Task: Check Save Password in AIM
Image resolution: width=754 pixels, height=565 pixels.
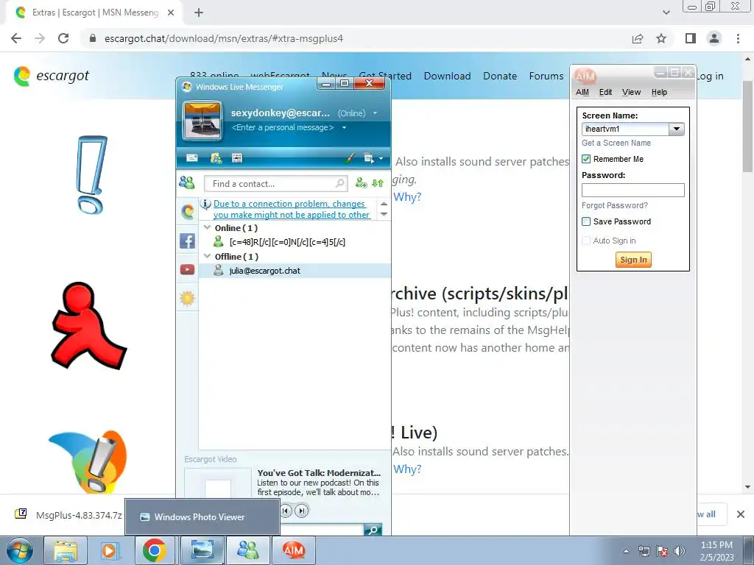Action: tap(586, 221)
